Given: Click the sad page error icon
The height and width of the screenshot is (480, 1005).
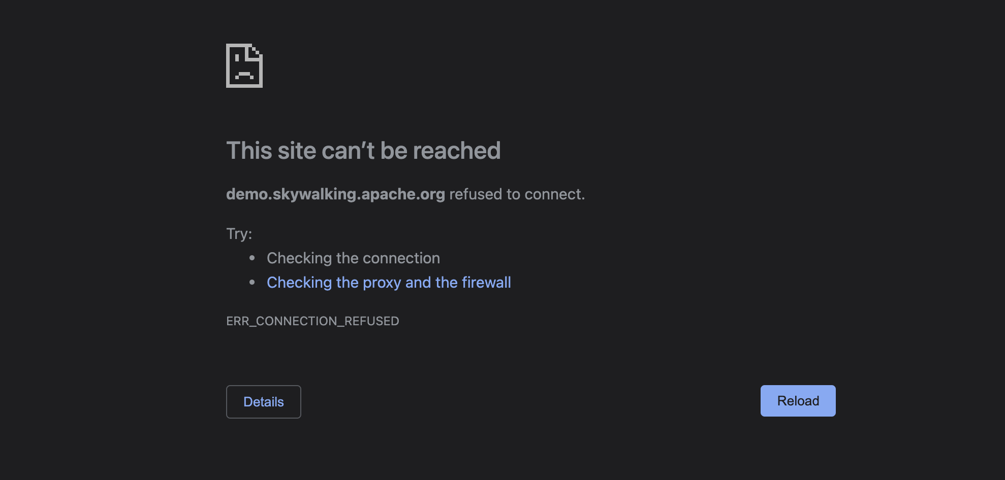Looking at the screenshot, I should (x=244, y=65).
